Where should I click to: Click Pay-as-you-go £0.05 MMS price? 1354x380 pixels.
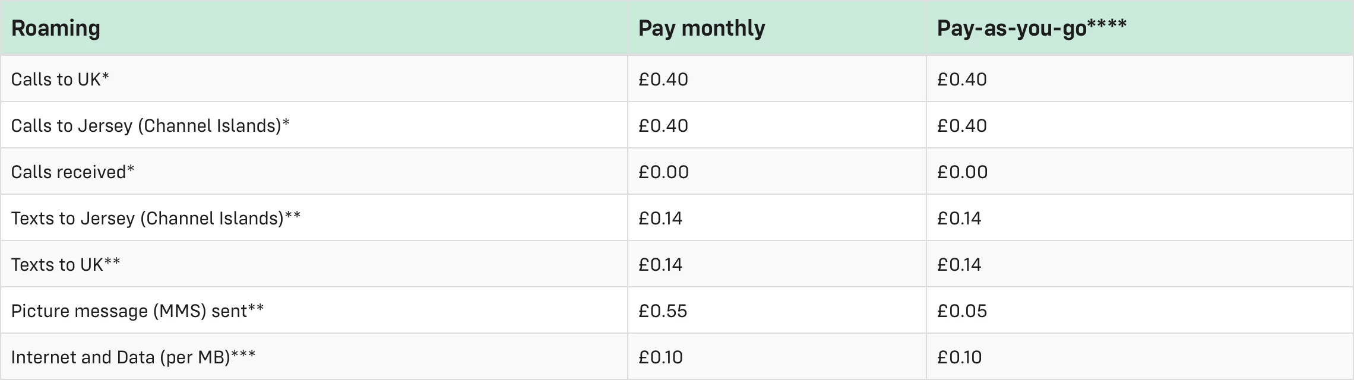961,311
